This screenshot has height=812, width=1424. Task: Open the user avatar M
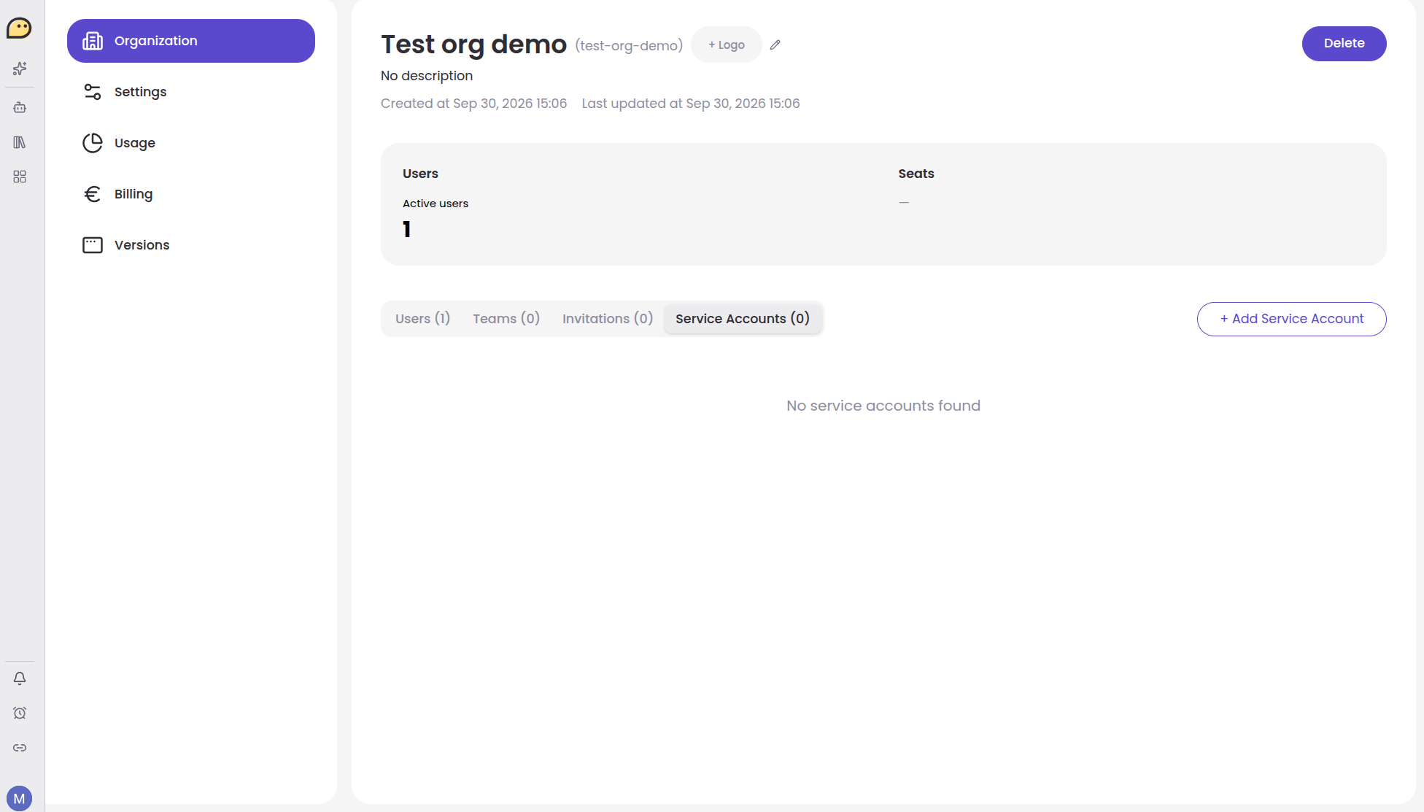pyautogui.click(x=20, y=799)
